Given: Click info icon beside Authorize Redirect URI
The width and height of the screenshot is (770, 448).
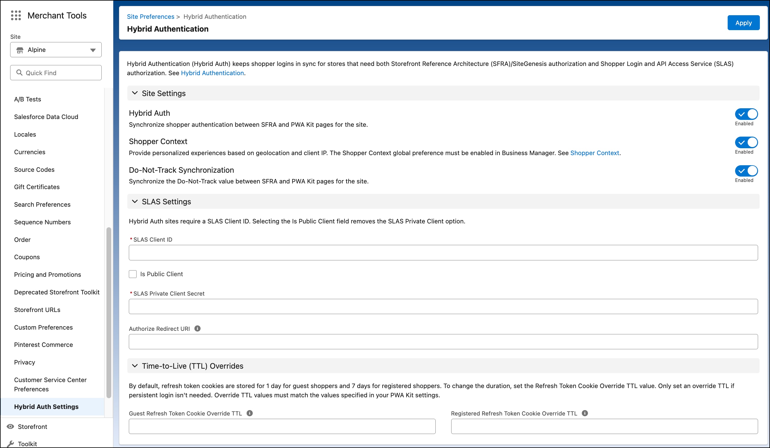Looking at the screenshot, I should (197, 328).
